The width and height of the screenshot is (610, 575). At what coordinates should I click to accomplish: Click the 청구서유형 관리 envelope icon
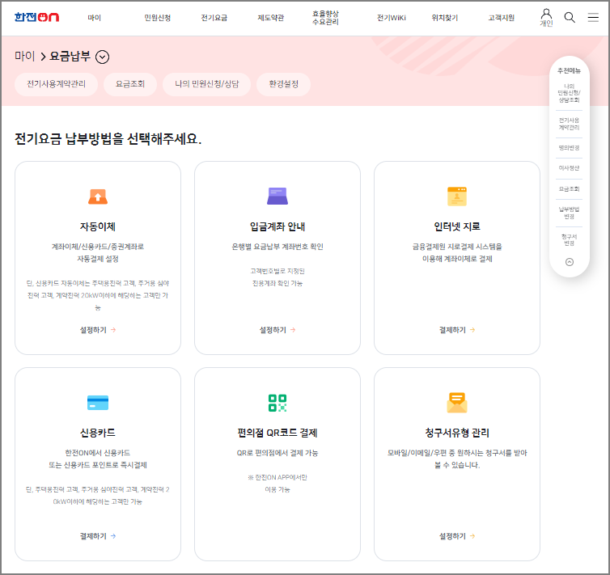click(x=457, y=403)
